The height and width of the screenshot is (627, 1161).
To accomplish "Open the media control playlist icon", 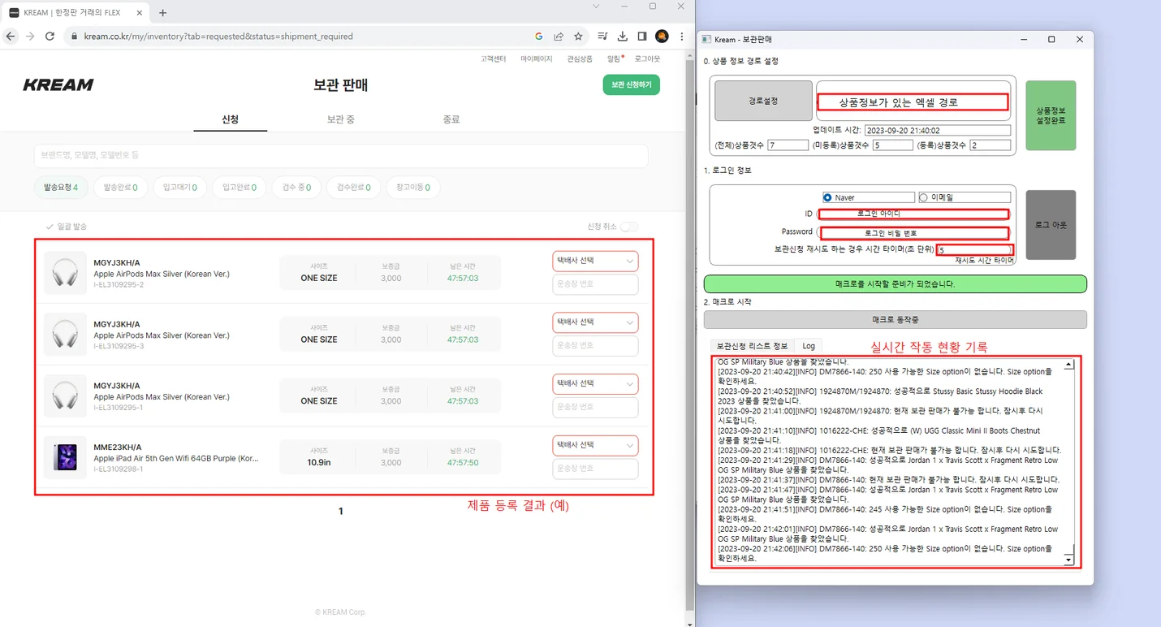I will (x=602, y=37).
